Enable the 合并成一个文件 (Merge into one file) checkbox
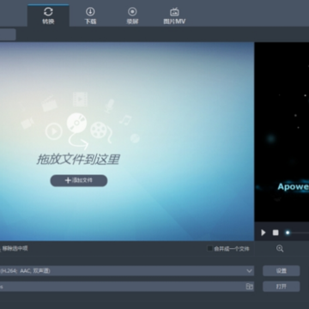 210,249
